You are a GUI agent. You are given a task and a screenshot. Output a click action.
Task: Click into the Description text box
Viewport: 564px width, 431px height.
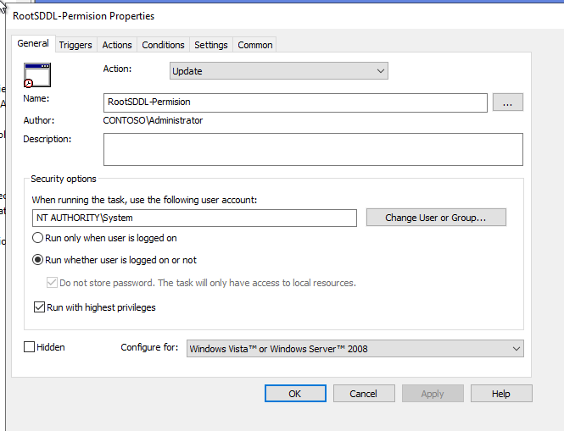[x=313, y=149]
